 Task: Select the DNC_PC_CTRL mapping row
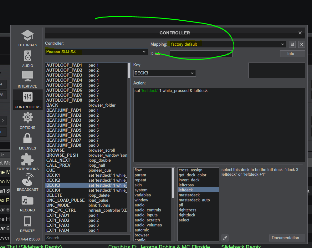point(86,210)
